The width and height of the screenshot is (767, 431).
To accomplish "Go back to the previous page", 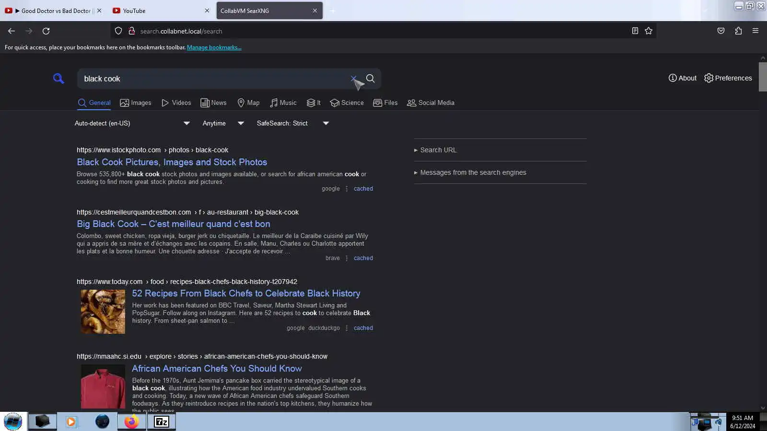I will point(12,31).
